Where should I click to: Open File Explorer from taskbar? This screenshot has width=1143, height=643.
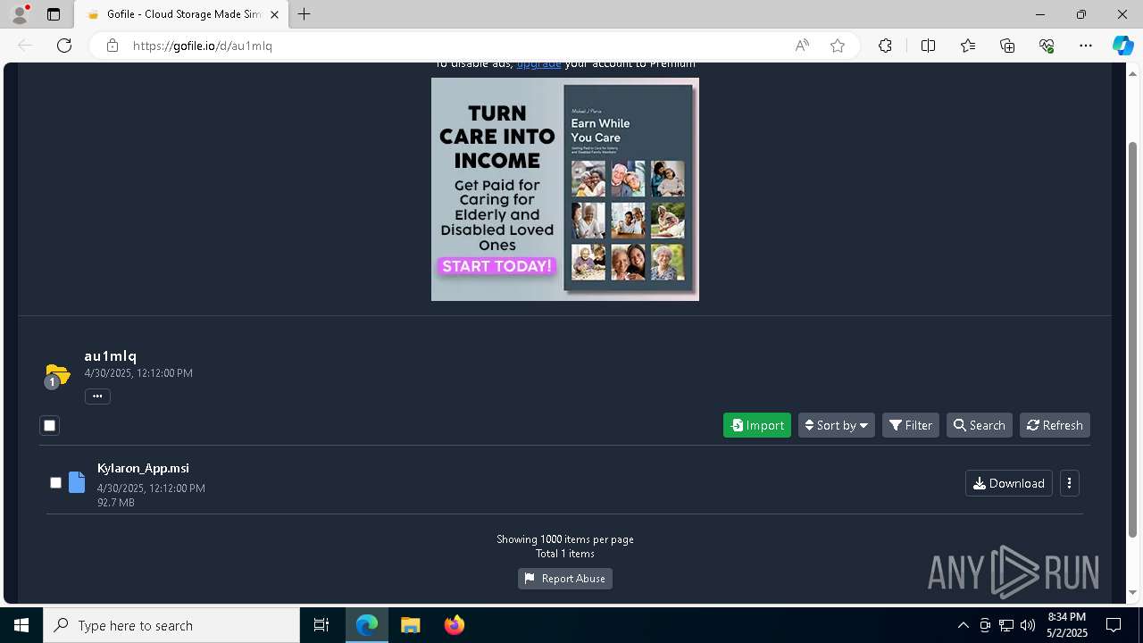tap(411, 625)
